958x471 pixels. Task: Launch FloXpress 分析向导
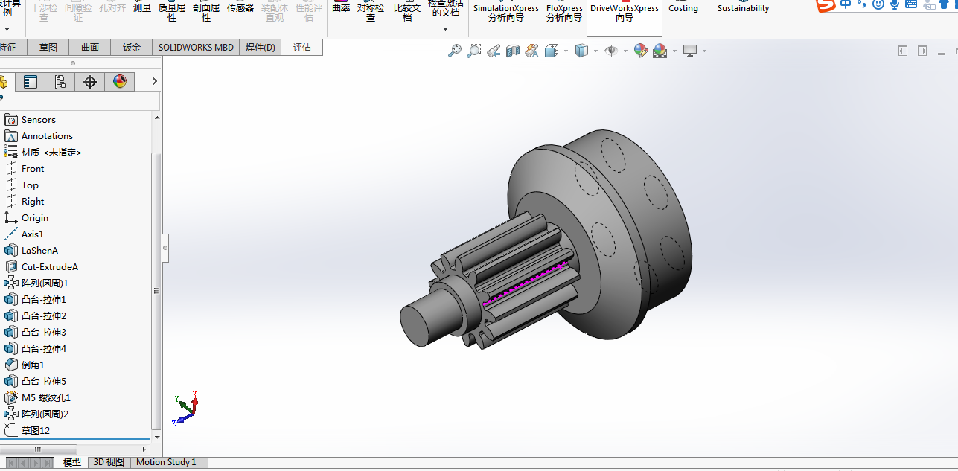[564, 13]
